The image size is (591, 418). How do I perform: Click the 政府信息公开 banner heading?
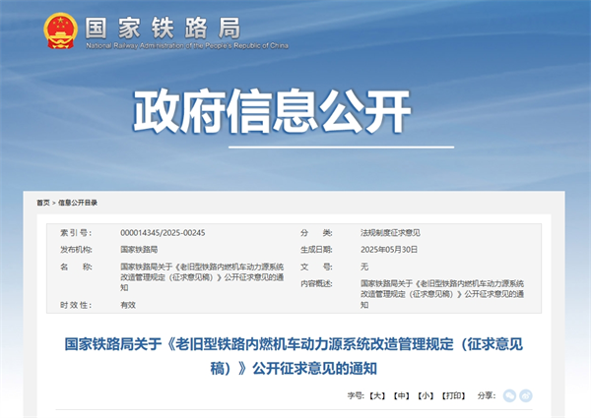(x=272, y=111)
